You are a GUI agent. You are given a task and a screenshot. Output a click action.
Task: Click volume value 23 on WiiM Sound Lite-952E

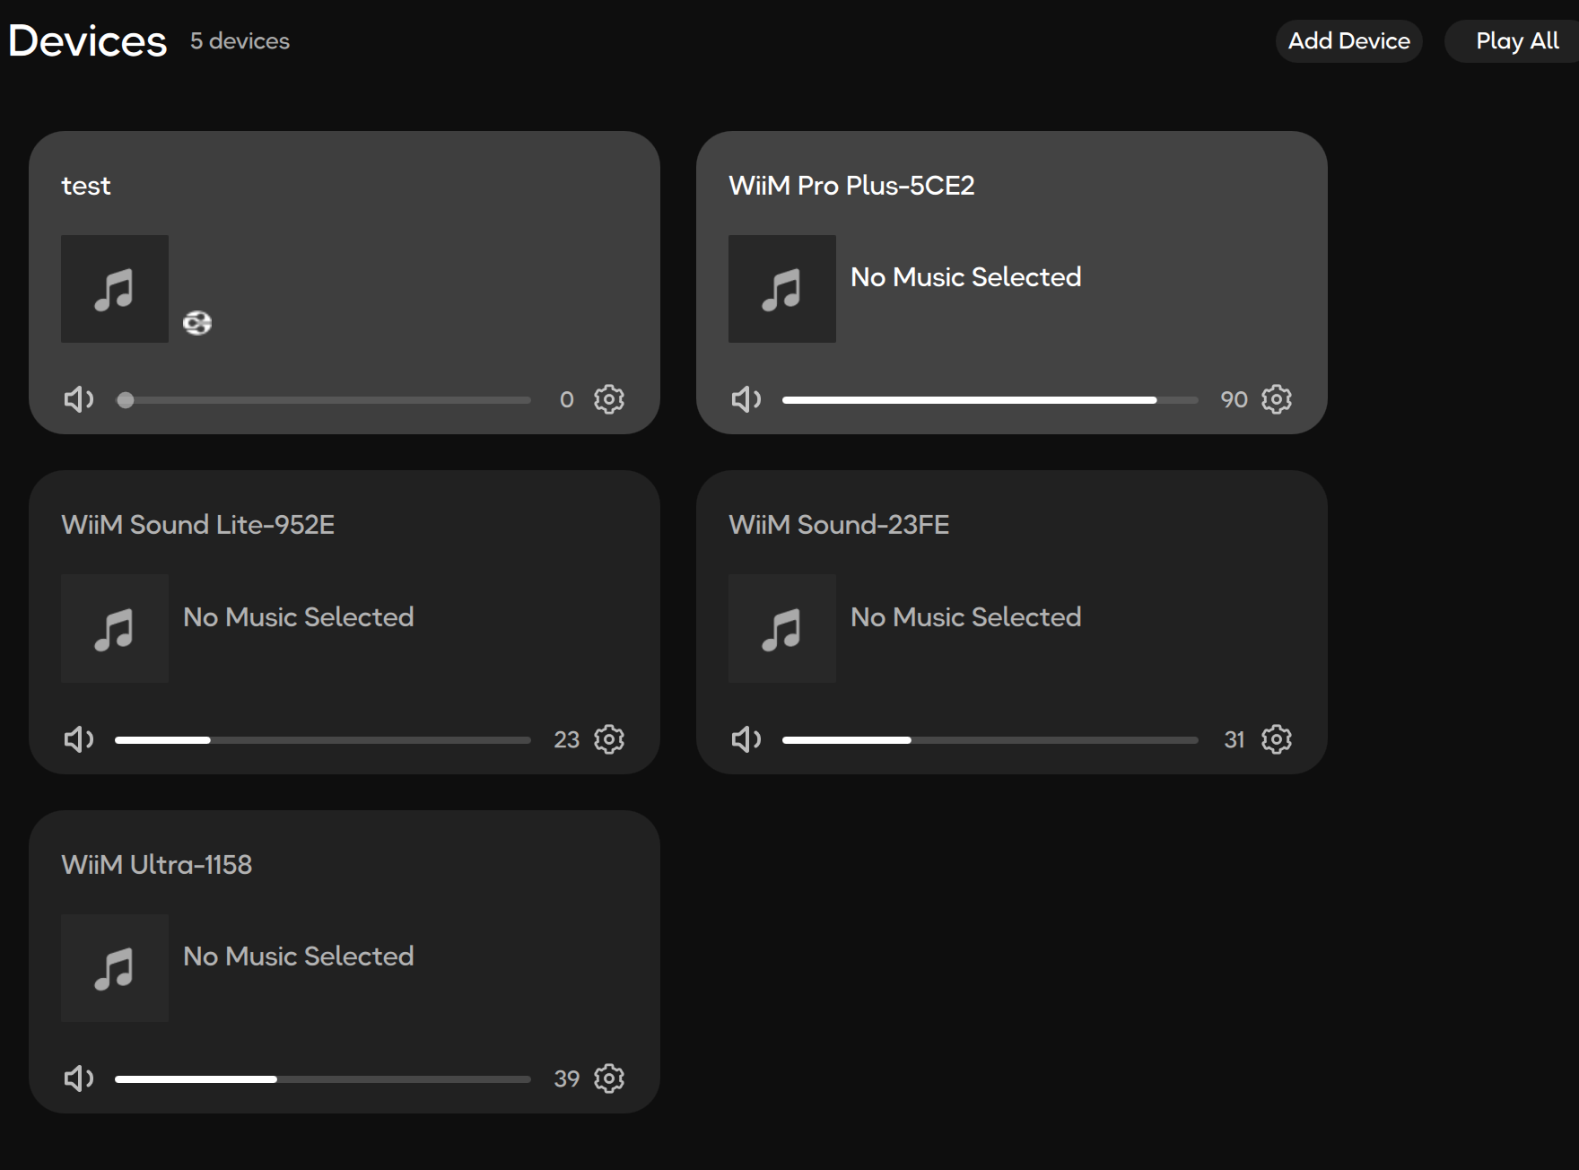point(566,740)
